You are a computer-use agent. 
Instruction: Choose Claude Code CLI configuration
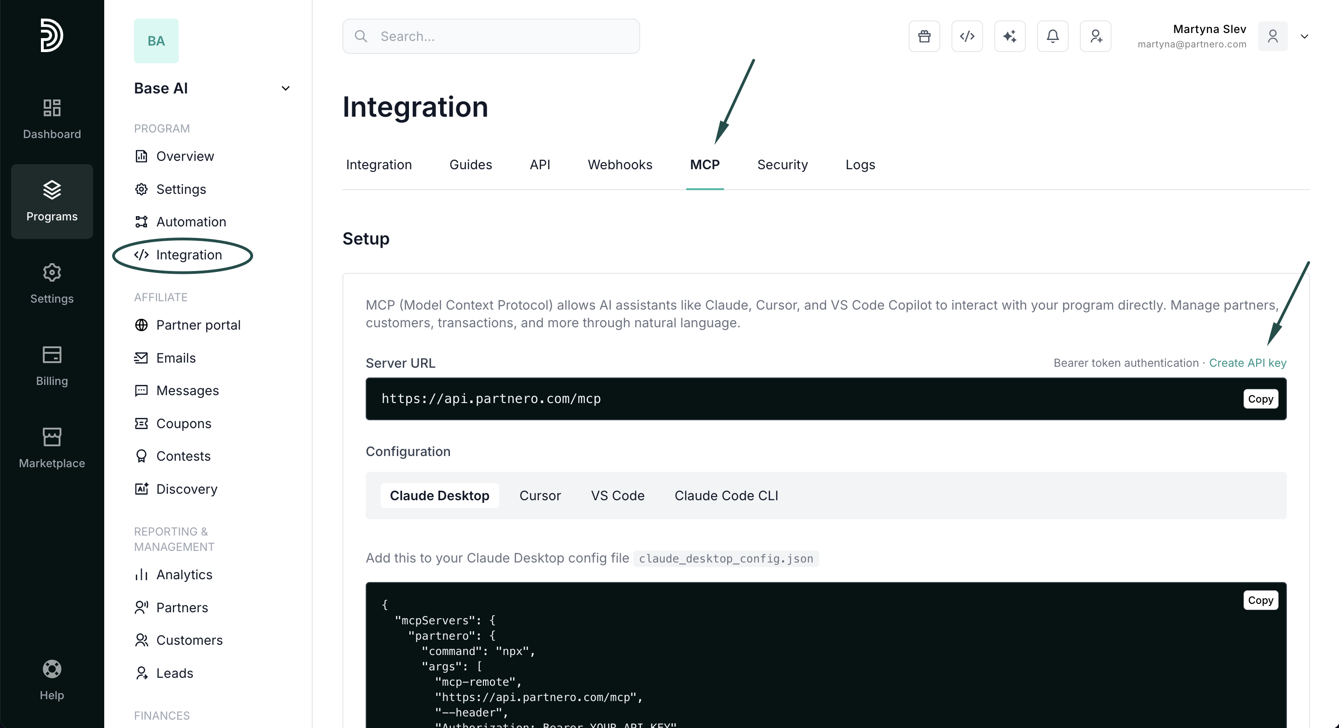pyautogui.click(x=726, y=496)
